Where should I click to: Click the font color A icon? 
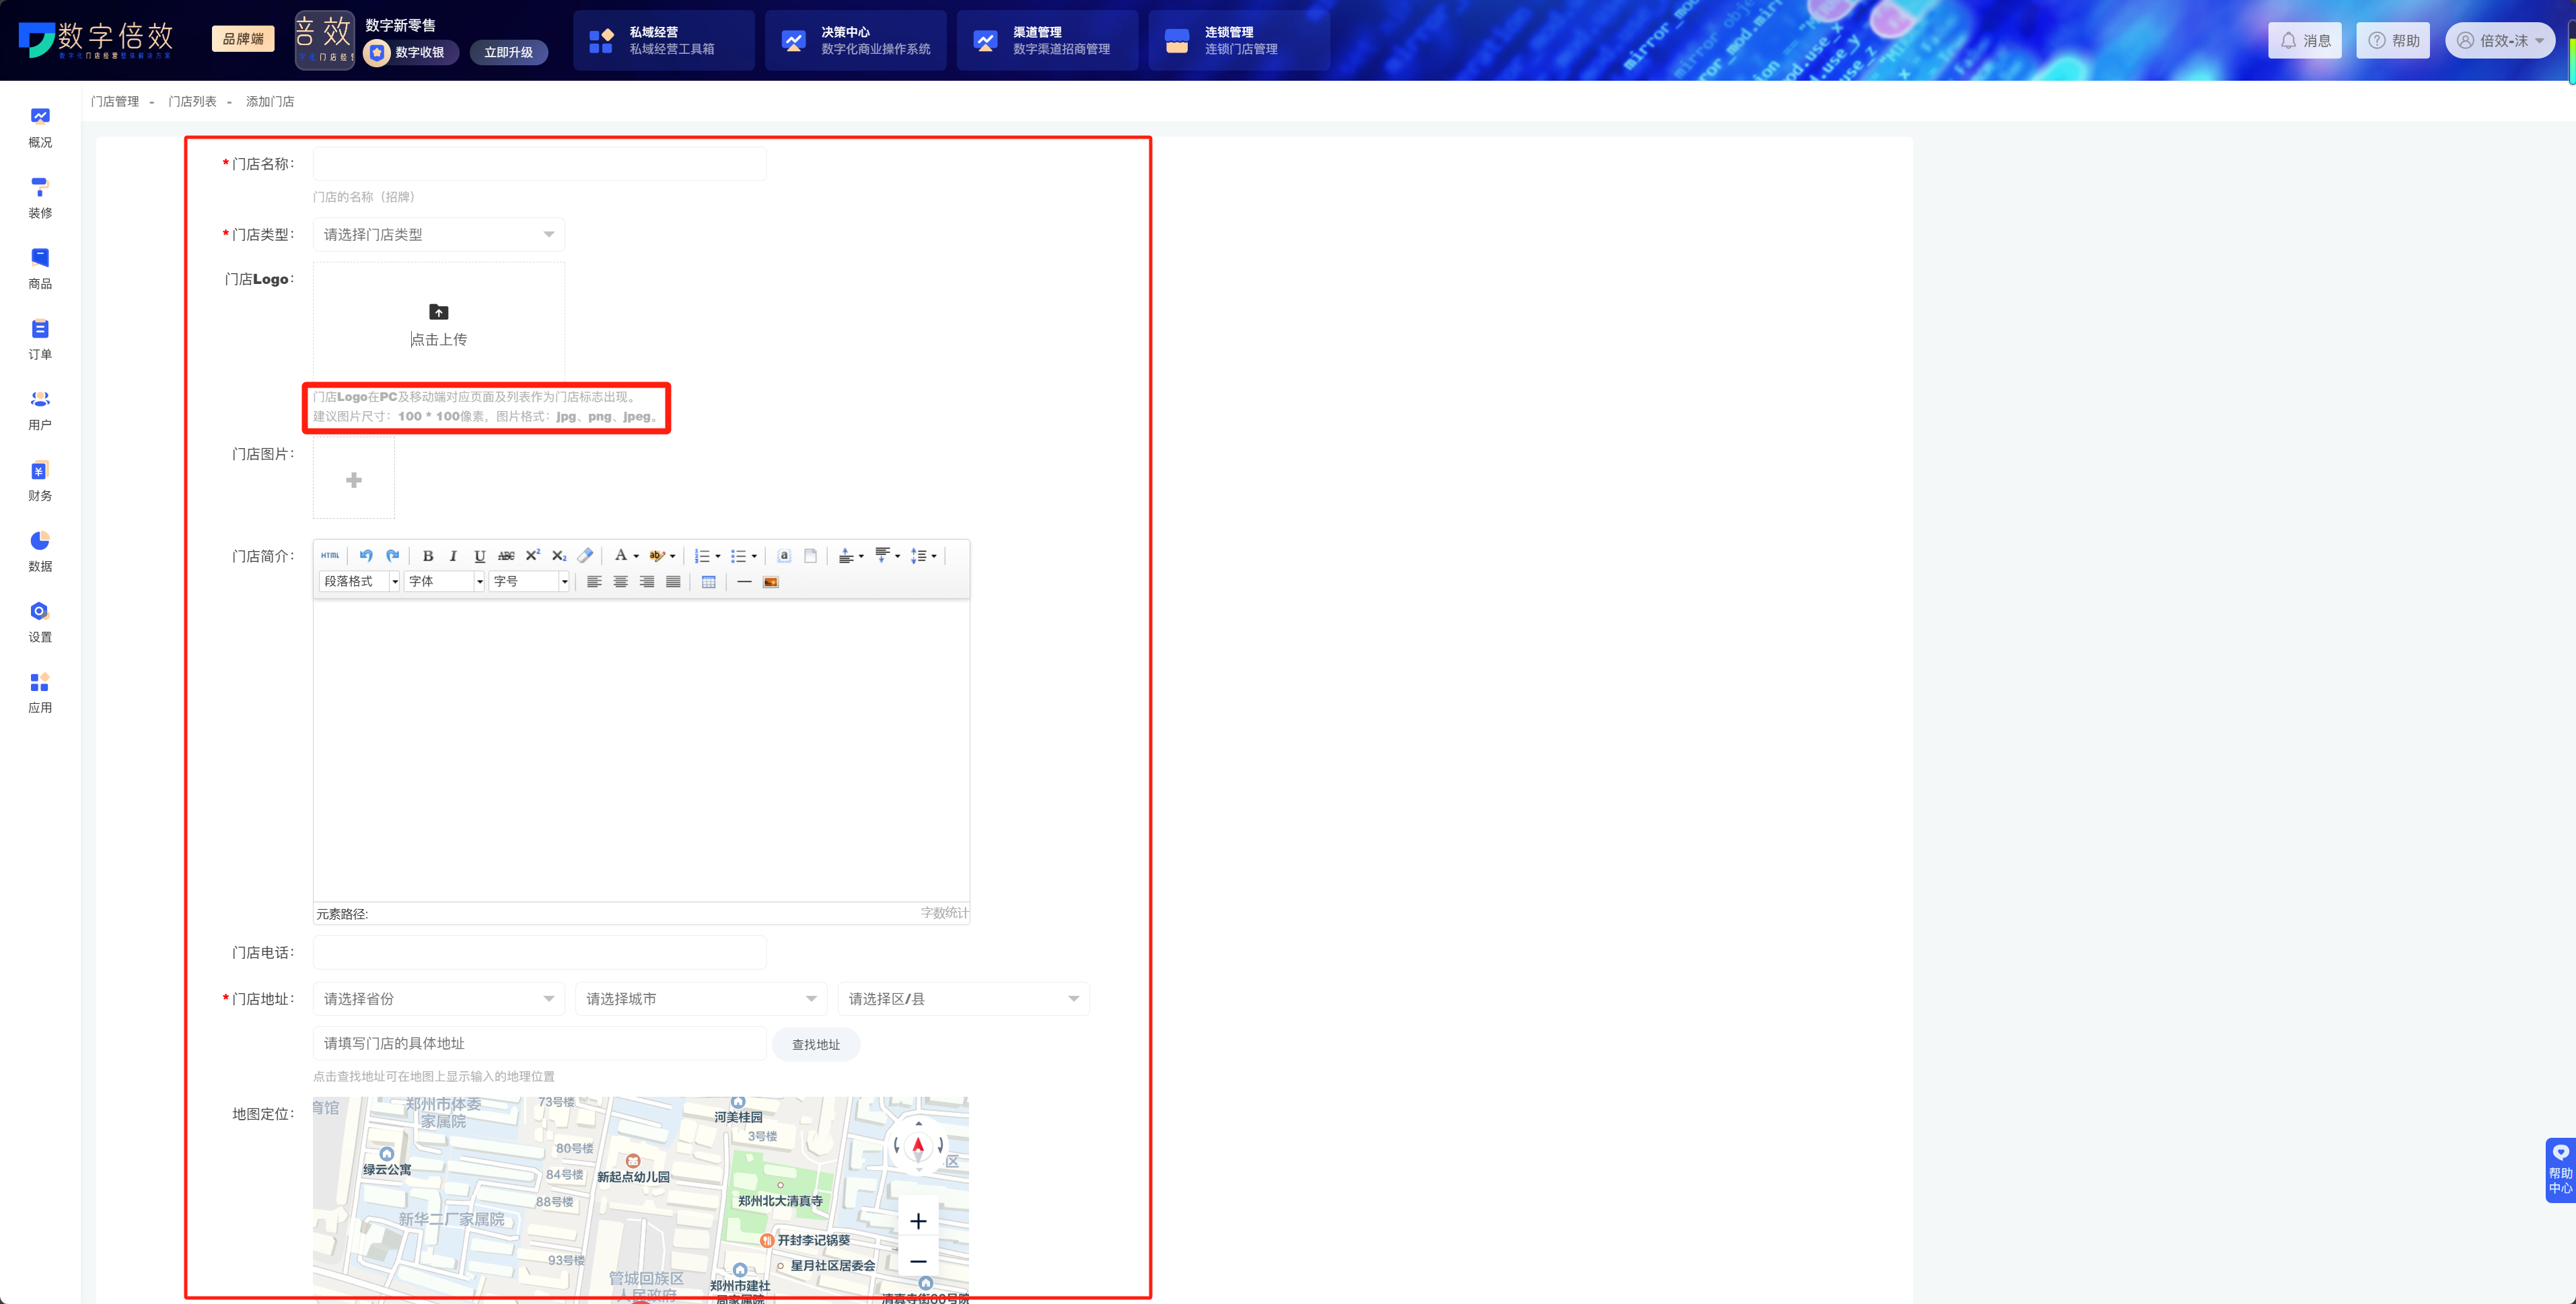[x=621, y=555]
